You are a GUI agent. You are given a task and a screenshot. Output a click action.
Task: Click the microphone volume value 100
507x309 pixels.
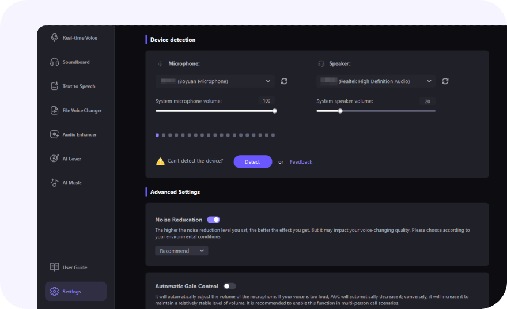click(266, 101)
